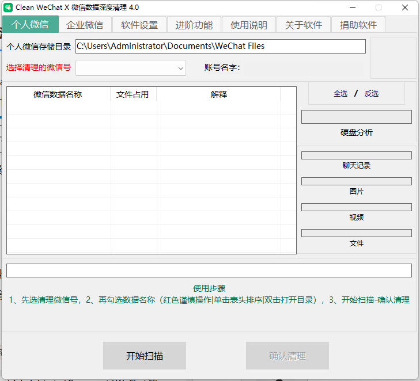Click the 确认清理 button

287,356
